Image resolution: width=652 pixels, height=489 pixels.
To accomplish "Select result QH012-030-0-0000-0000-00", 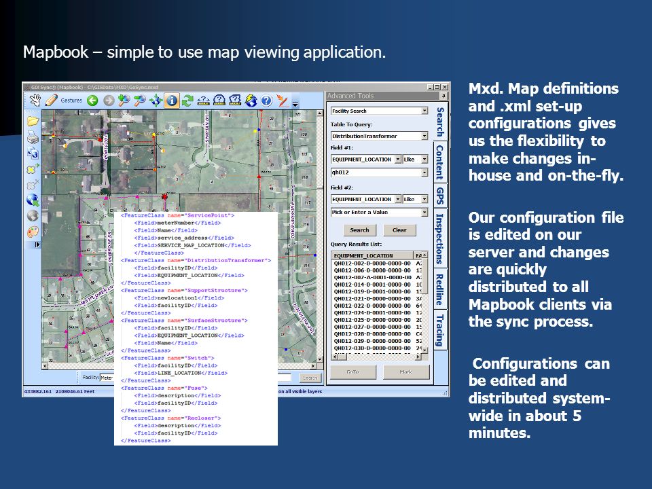I will [372, 348].
